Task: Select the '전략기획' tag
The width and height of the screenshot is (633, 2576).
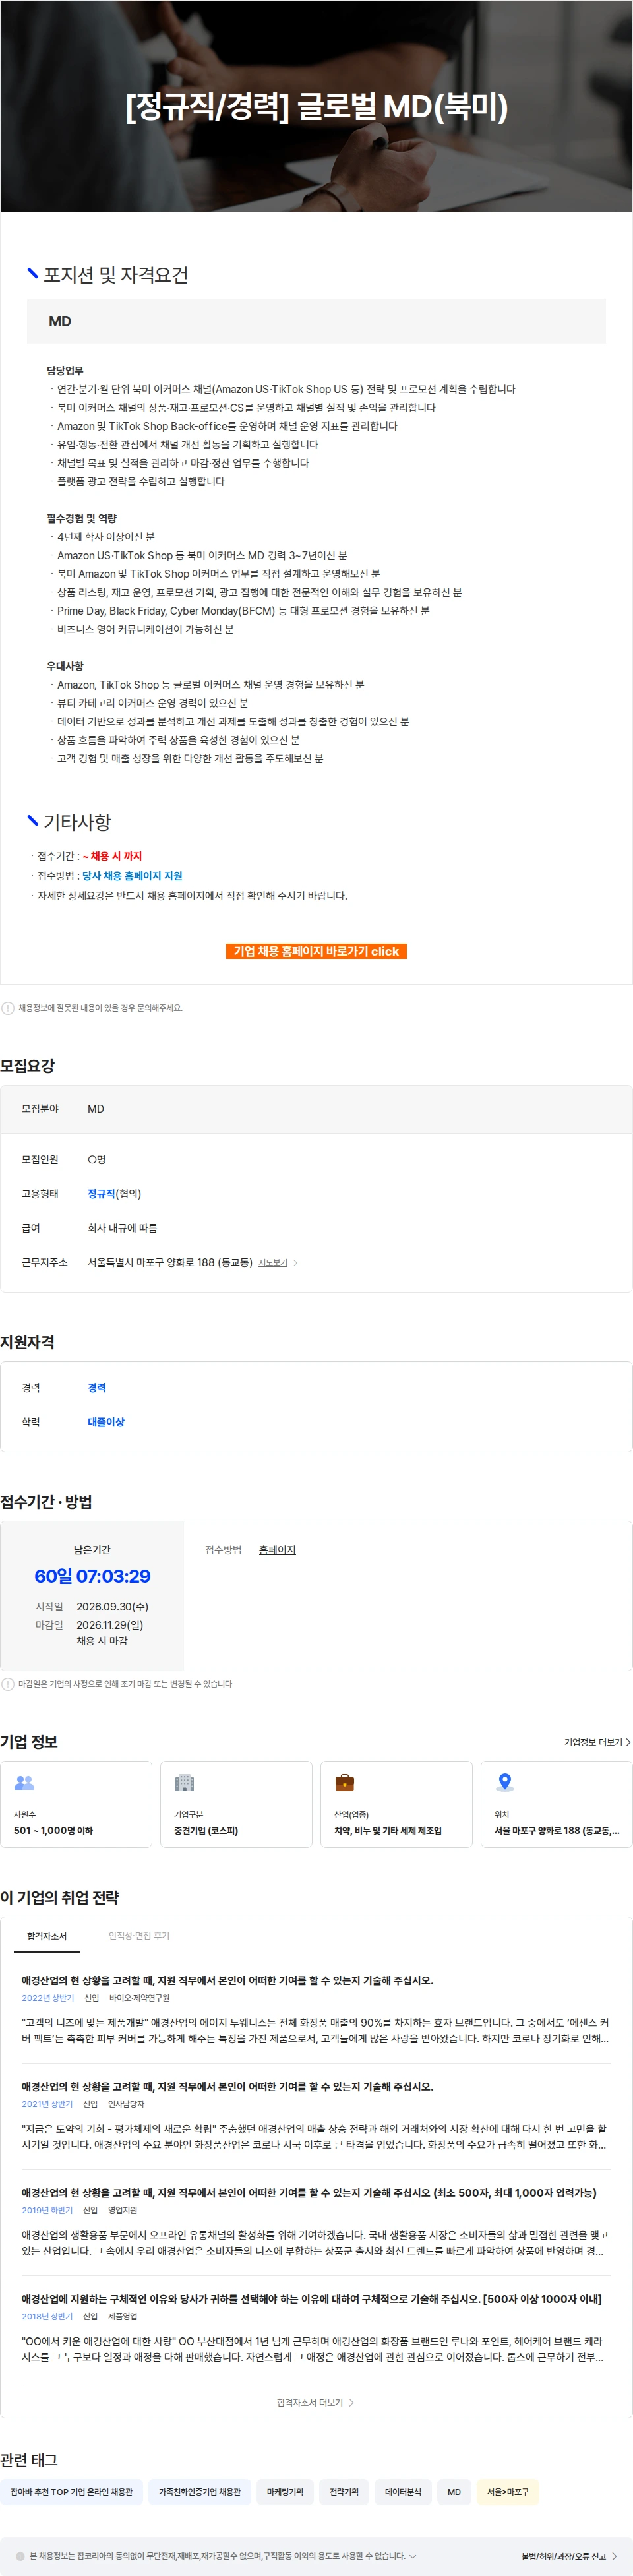Action: coord(344,2492)
